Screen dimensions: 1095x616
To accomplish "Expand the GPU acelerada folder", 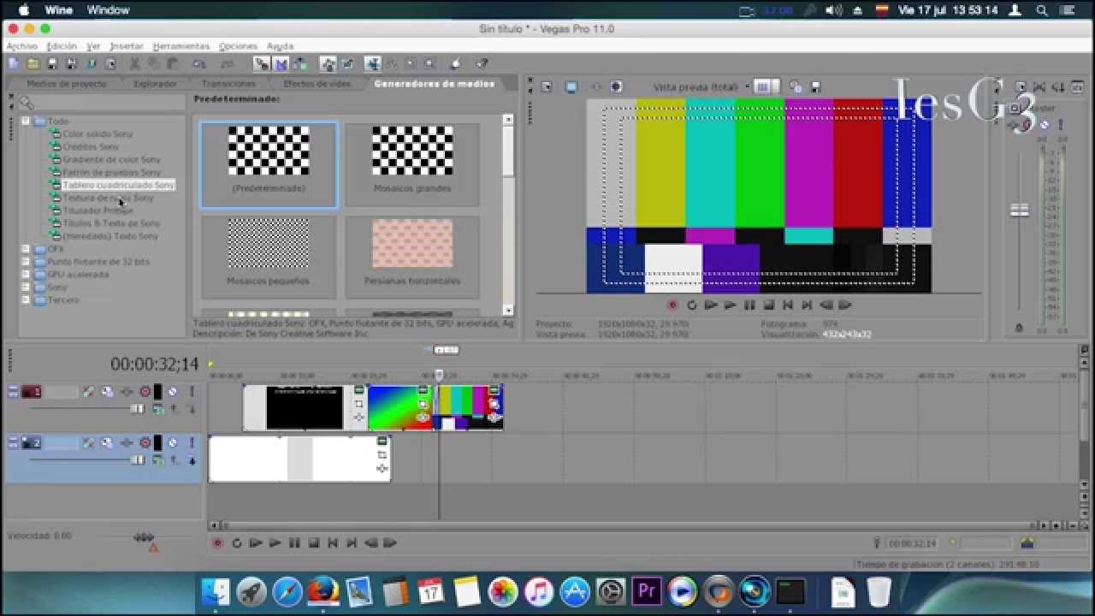I will pyautogui.click(x=26, y=275).
